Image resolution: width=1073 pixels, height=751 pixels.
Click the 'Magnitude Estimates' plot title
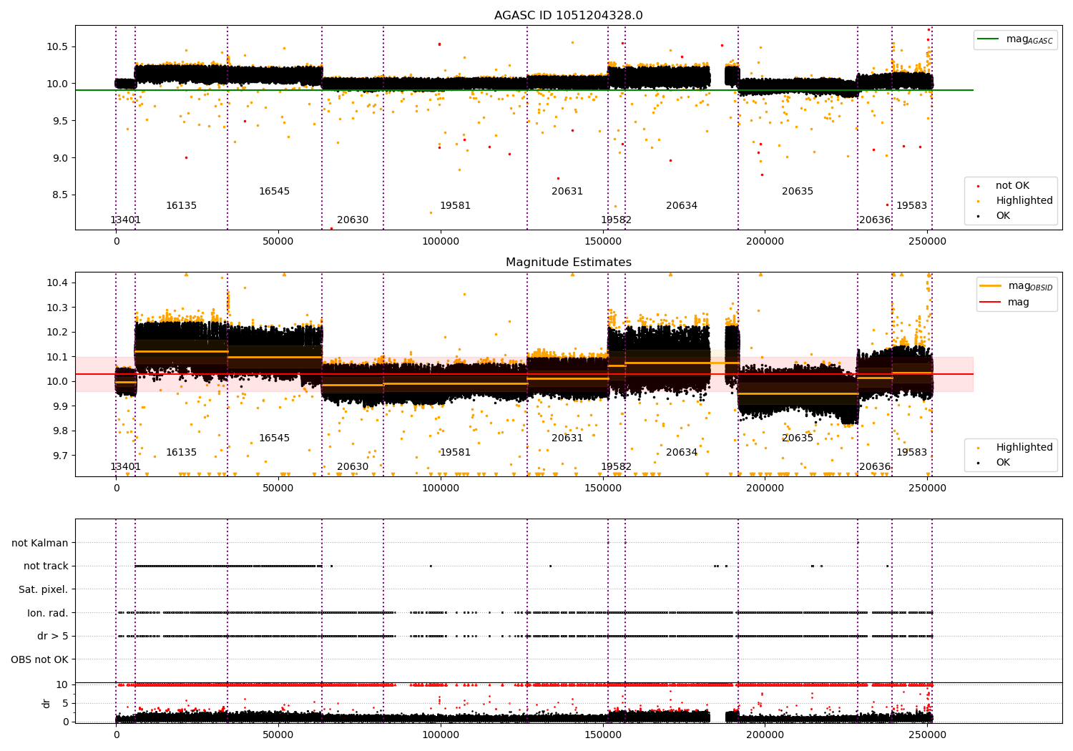click(569, 262)
